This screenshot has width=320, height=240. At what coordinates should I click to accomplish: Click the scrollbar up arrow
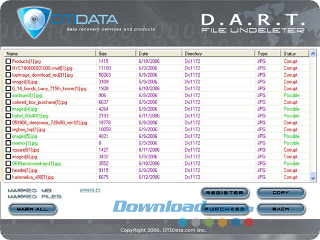(x=313, y=54)
